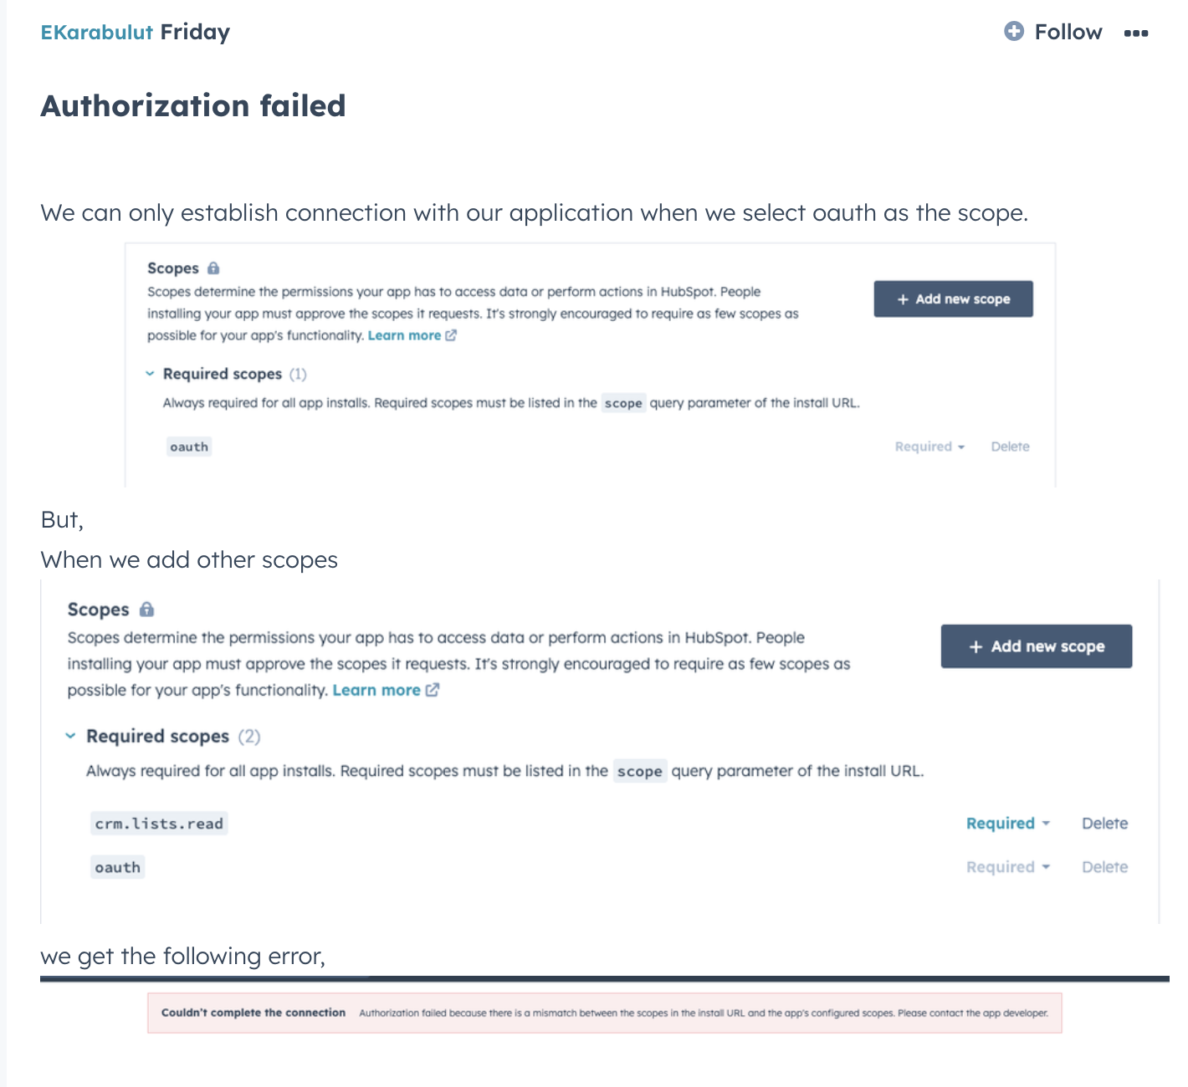Collapse the Required scopes (1) section
Image resolution: width=1188 pixels, height=1087 pixels.
click(151, 374)
